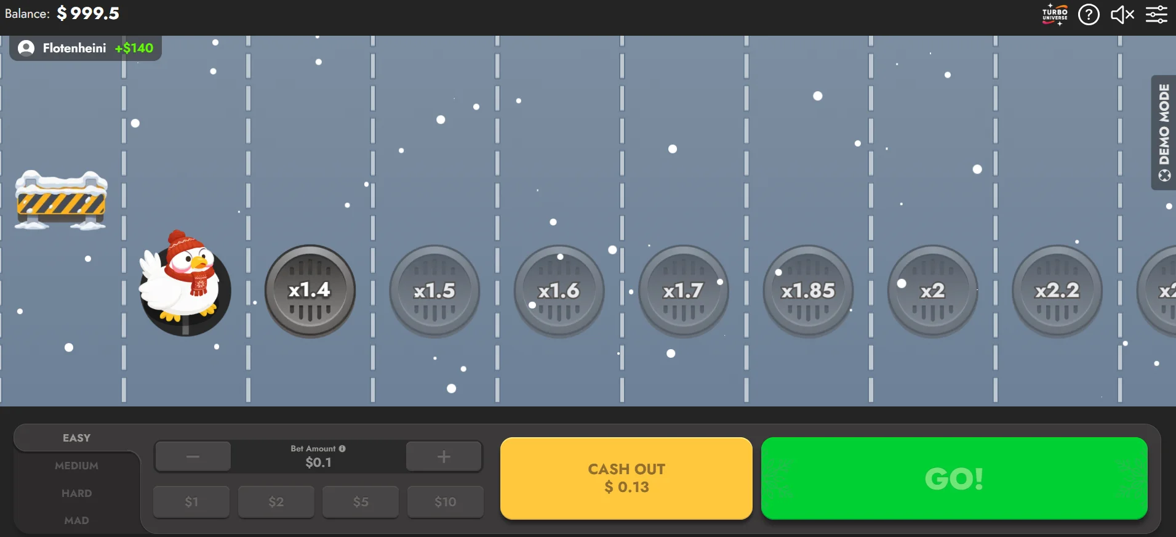Click the Turbo Universe logo
Image resolution: width=1176 pixels, height=537 pixels.
1055,14
